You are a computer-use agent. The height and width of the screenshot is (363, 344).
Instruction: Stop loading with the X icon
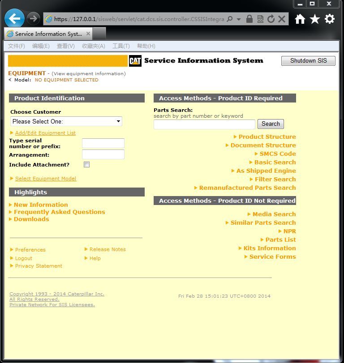point(282,19)
